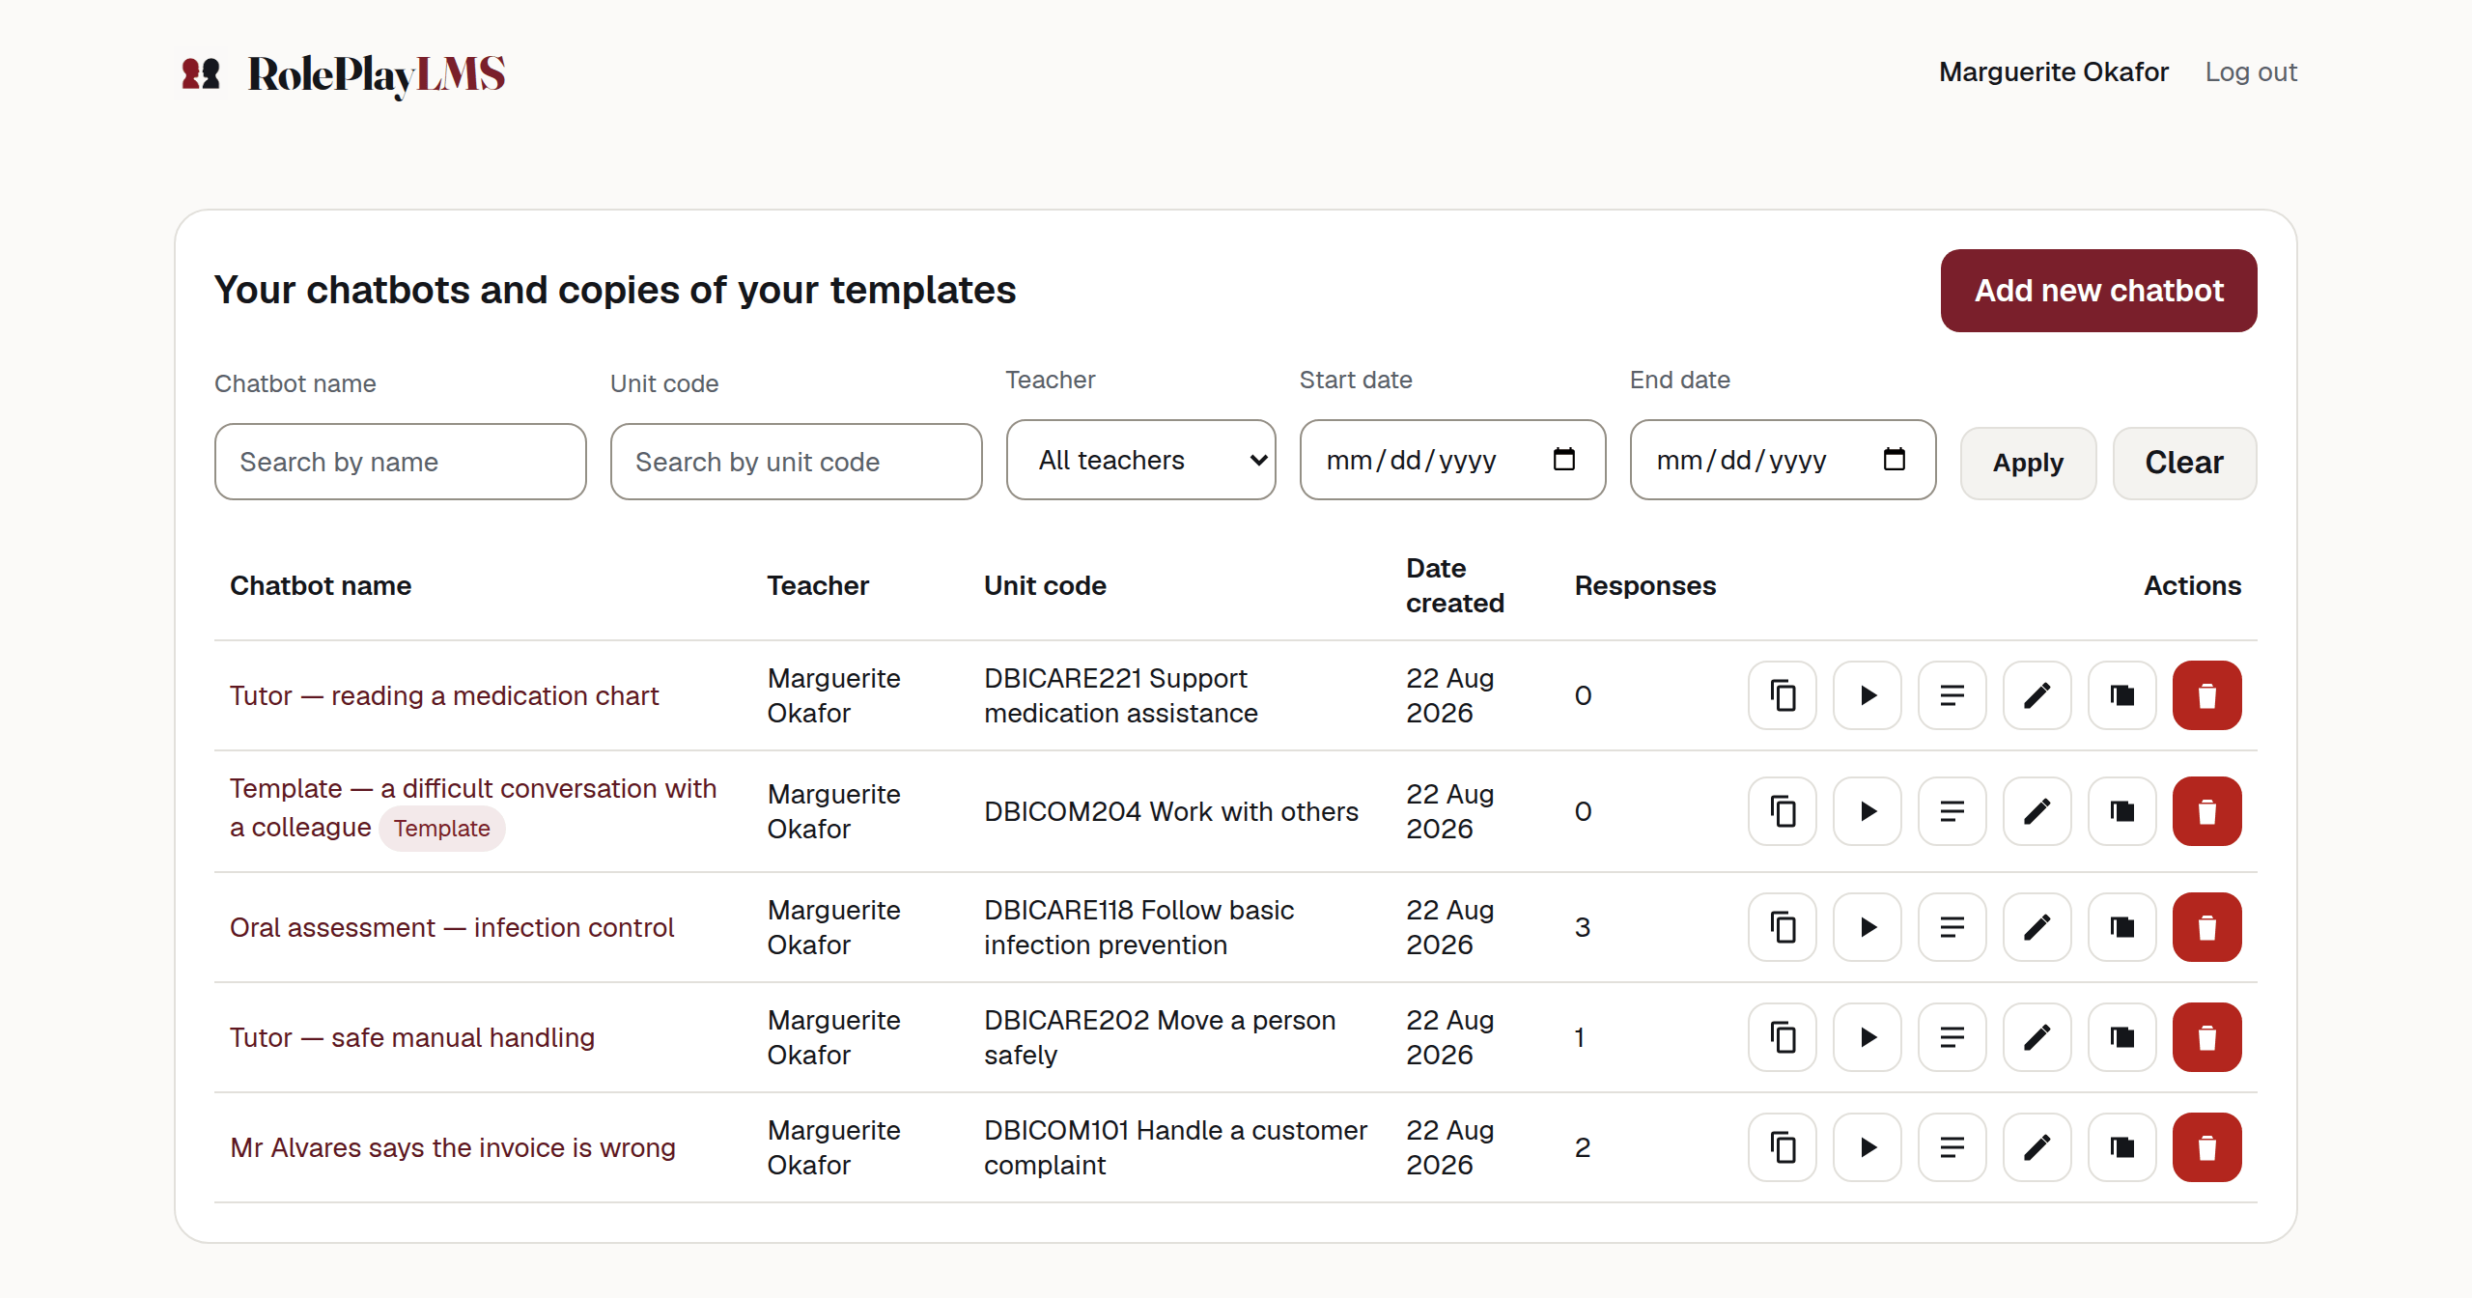2472x1298 pixels.
Task: Play the medication chart tutor chatbot
Action: [x=1868, y=695]
